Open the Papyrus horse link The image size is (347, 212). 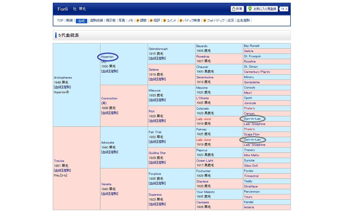click(202, 150)
